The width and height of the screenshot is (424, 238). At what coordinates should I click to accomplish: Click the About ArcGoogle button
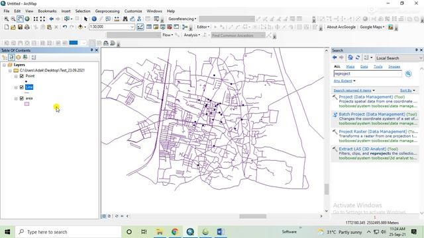click(341, 27)
